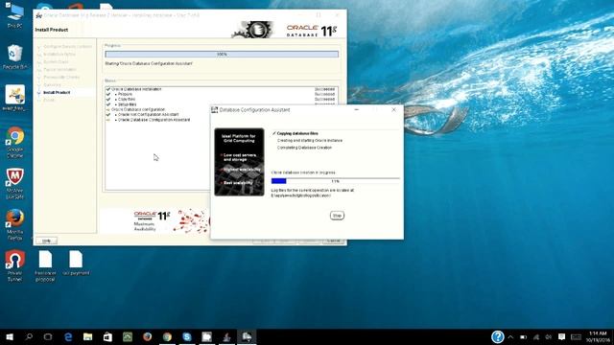Viewport: 614px width, 345px height.
Task: Click the Oracle installer title bar icon
Action: [38, 15]
